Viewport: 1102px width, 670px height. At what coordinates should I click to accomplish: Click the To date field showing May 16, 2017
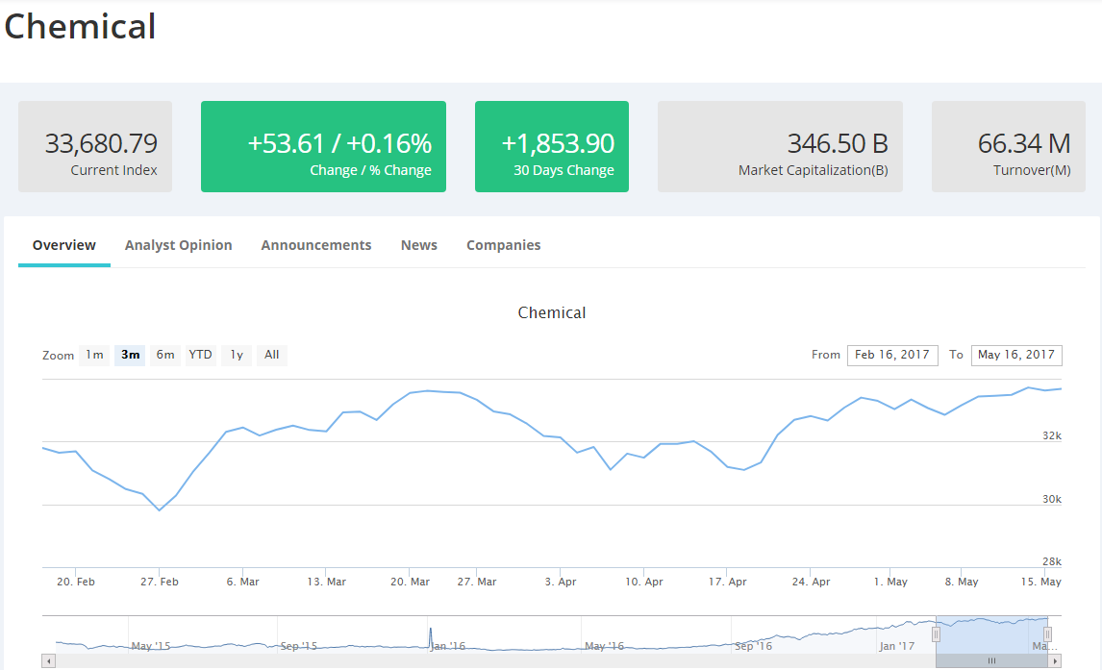coord(1016,355)
